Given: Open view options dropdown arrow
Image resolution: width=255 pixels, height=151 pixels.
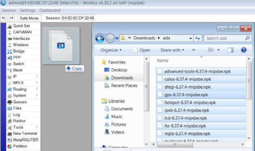Looking at the screenshot, I should pyautogui.click(x=218, y=50).
